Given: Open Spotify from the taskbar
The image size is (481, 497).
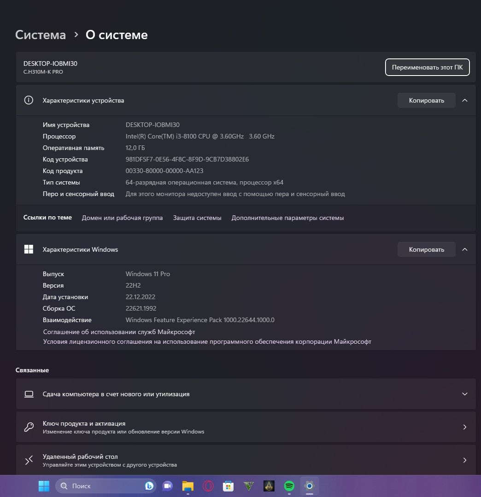Looking at the screenshot, I should point(289,486).
